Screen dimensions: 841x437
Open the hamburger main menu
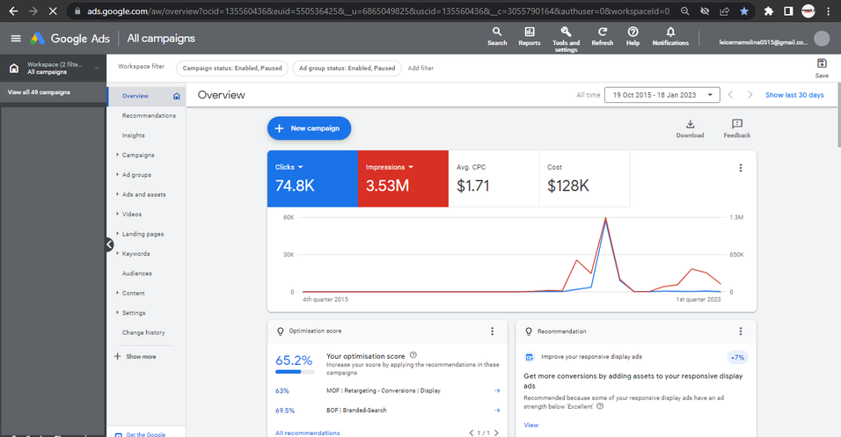tap(16, 39)
